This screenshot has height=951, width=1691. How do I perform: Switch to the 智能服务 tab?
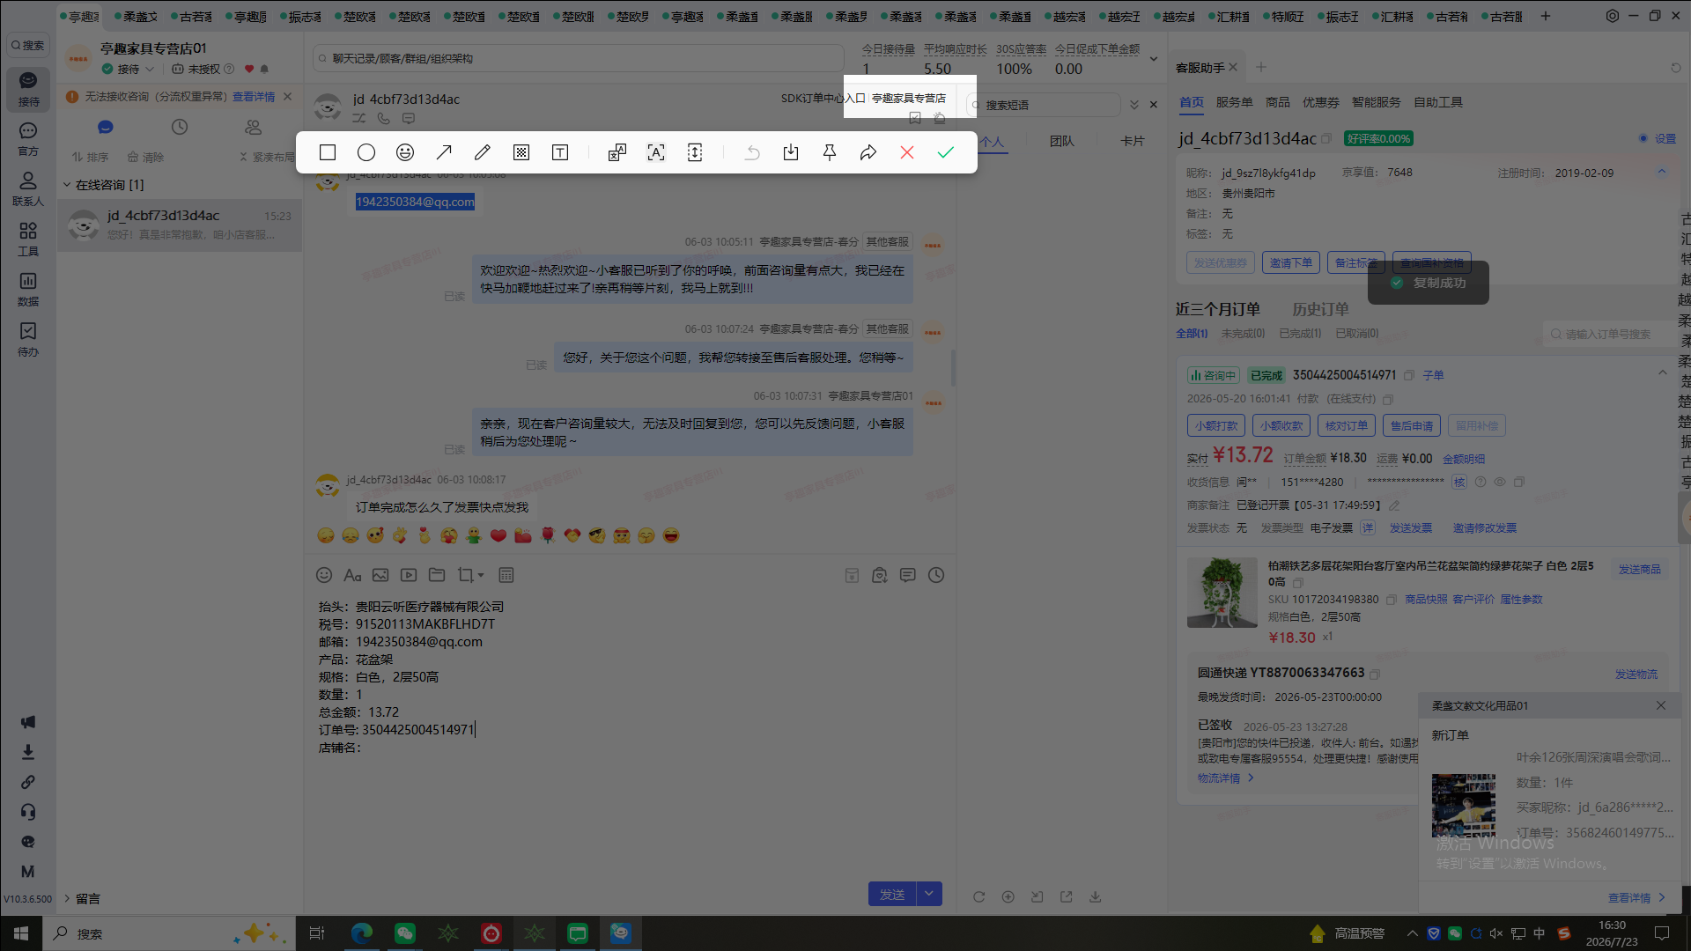[x=1377, y=102]
